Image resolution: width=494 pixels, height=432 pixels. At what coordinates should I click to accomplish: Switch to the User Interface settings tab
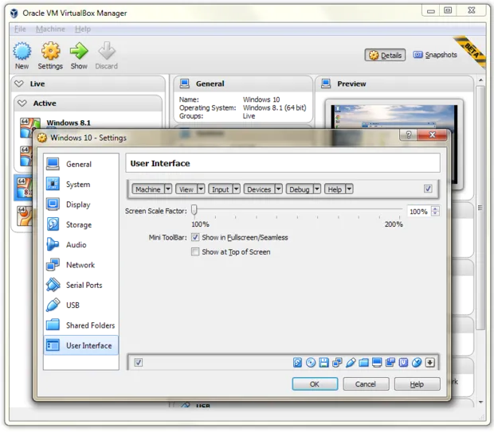click(x=80, y=345)
